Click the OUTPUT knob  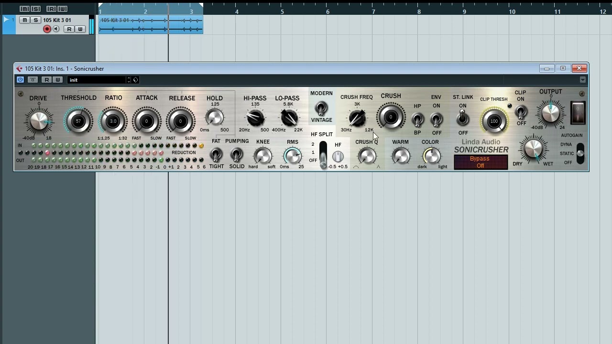coord(550,114)
